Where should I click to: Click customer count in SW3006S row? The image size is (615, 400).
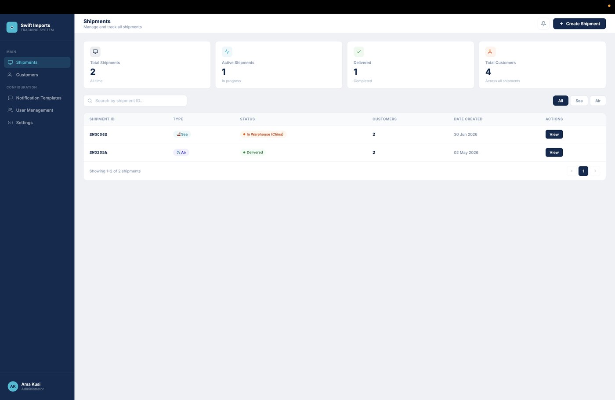click(x=374, y=135)
